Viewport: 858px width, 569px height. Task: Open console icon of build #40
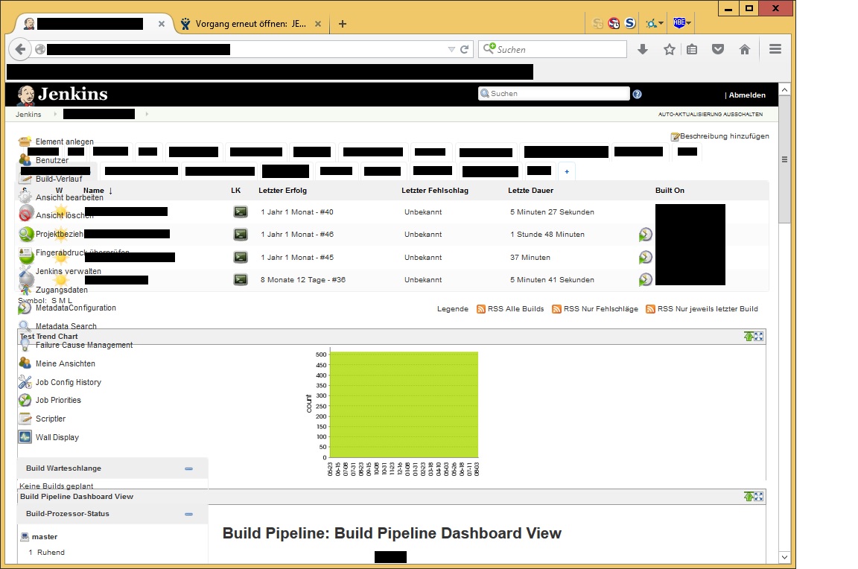click(x=240, y=212)
